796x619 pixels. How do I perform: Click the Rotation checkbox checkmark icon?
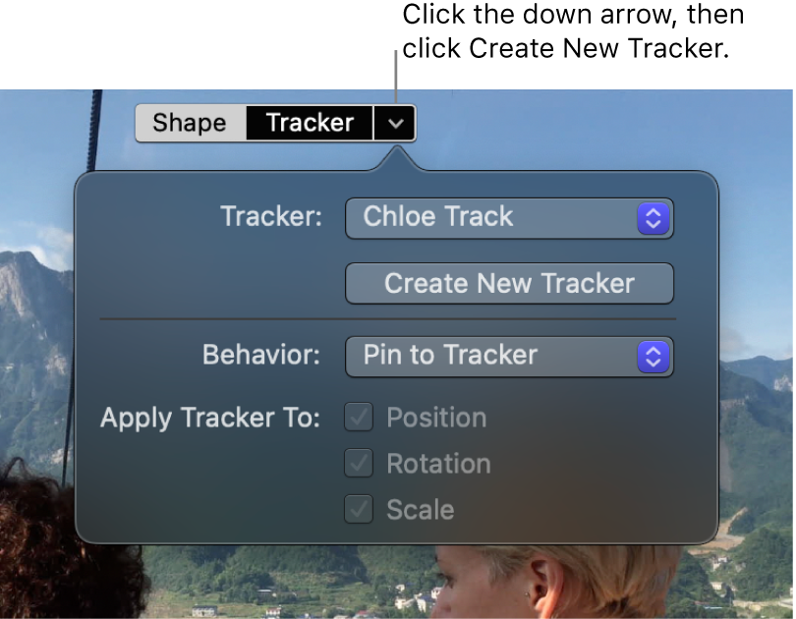pos(358,464)
